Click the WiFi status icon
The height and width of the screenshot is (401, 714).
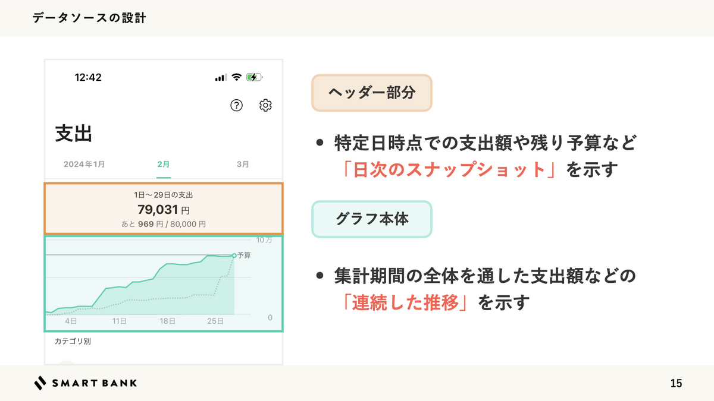tap(236, 77)
